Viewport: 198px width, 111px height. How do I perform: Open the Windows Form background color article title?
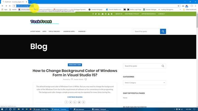[x=75, y=73]
